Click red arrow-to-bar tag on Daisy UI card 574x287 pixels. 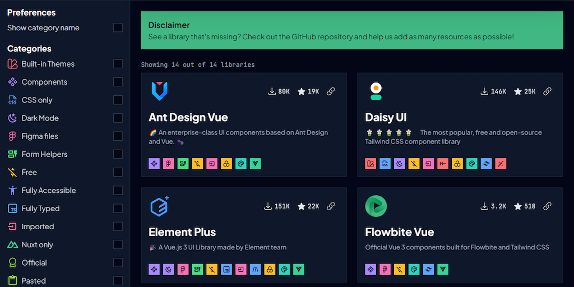[x=443, y=164]
